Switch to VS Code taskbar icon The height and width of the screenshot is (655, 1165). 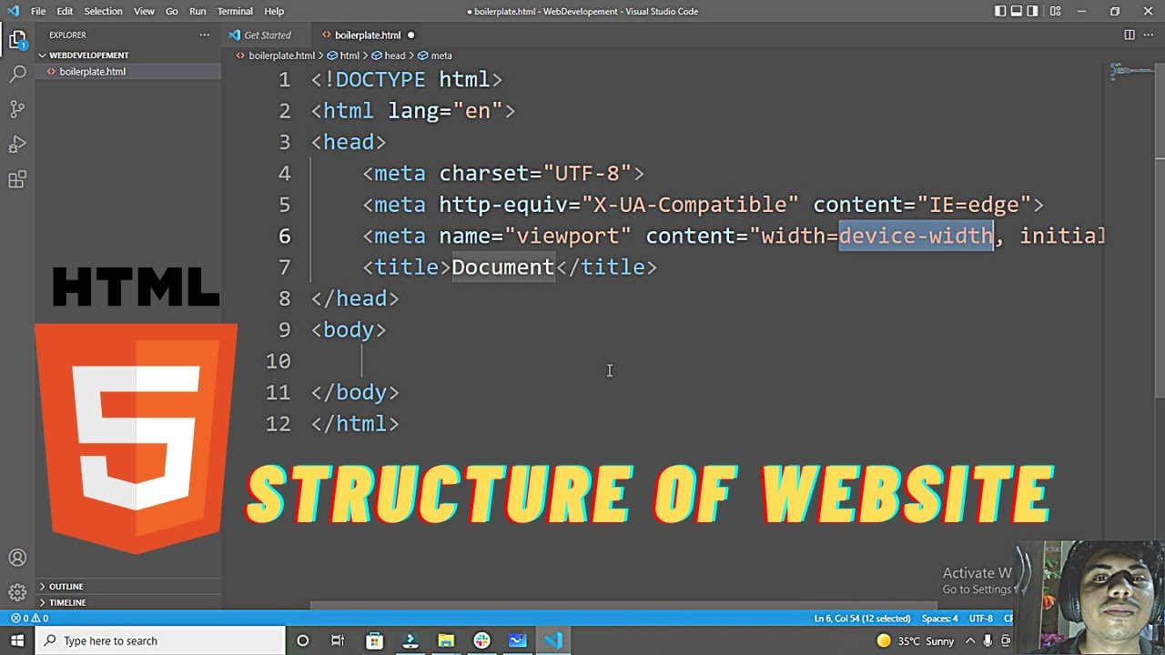[553, 640]
